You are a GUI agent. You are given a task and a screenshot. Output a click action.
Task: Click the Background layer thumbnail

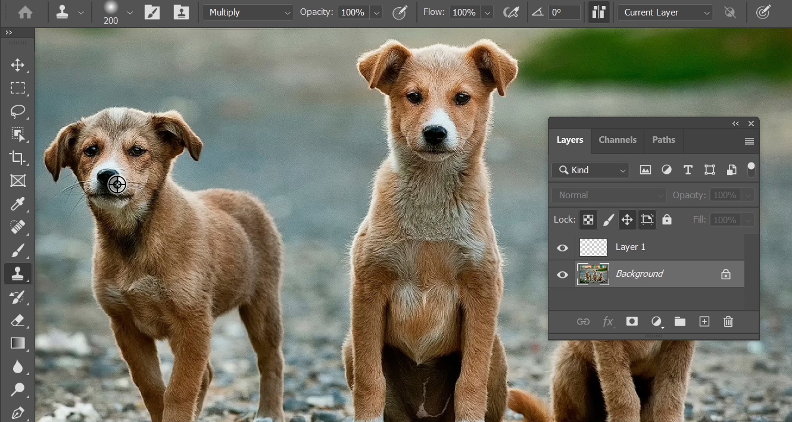(593, 274)
